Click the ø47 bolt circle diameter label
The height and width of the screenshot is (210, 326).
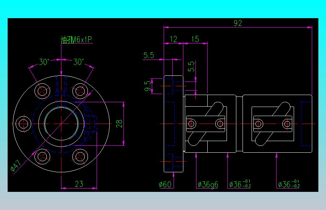[x=16, y=166]
